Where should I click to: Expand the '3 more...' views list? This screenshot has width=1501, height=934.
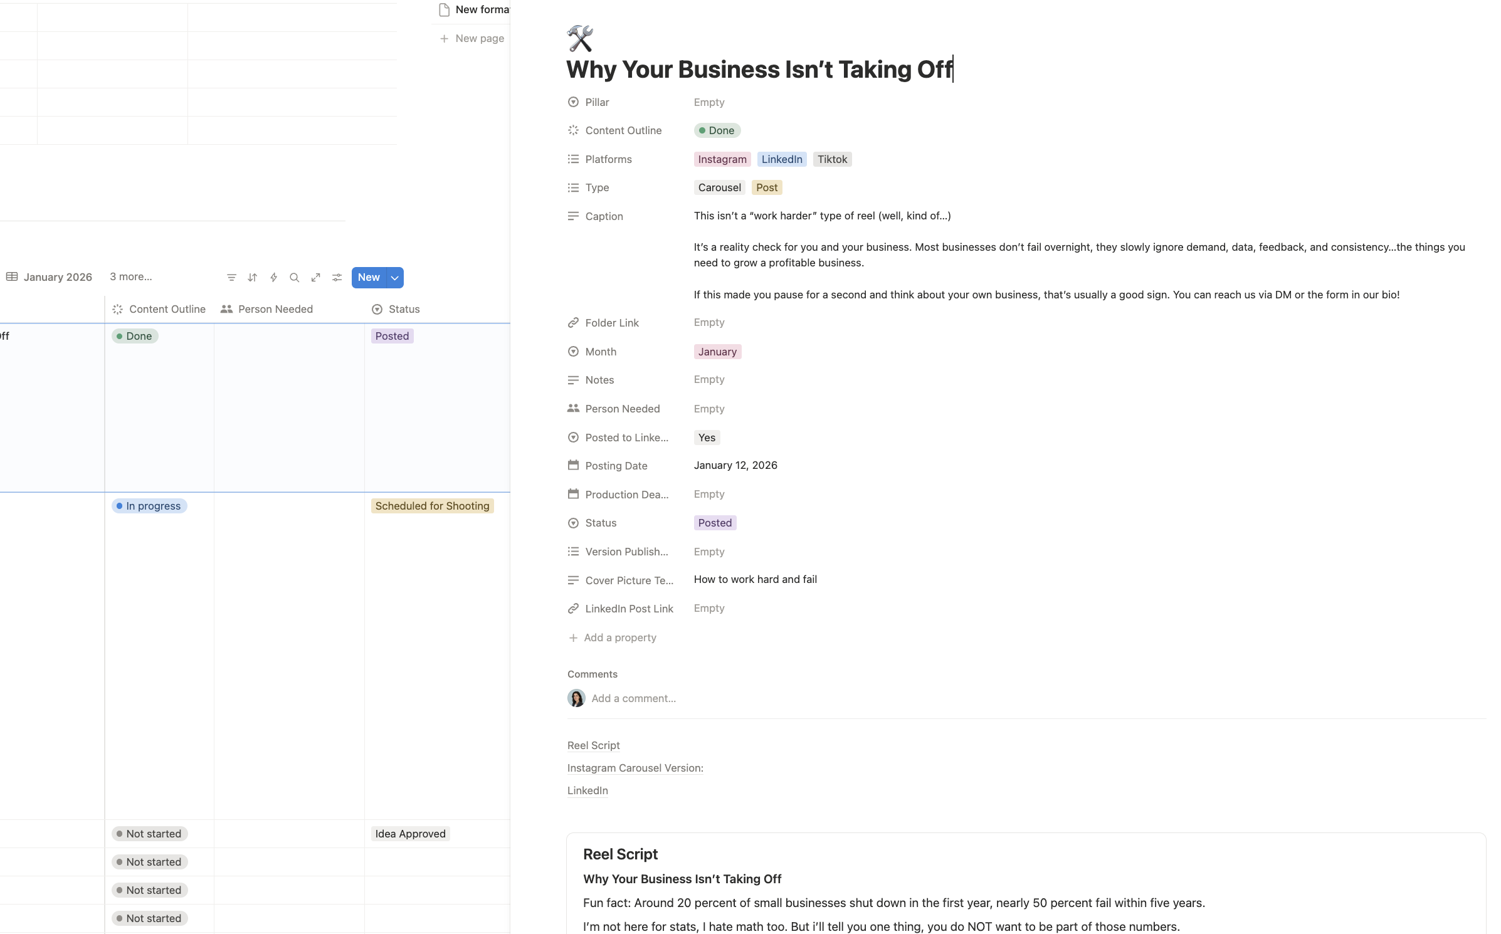[x=130, y=277]
